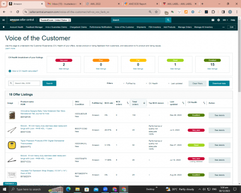Viewport: 241px width, 193px height.
Task: Open Account Health in the nav bar
Action: (16, 27)
